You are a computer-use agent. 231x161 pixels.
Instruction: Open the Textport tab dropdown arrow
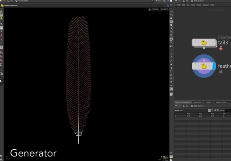click(x=214, y=102)
